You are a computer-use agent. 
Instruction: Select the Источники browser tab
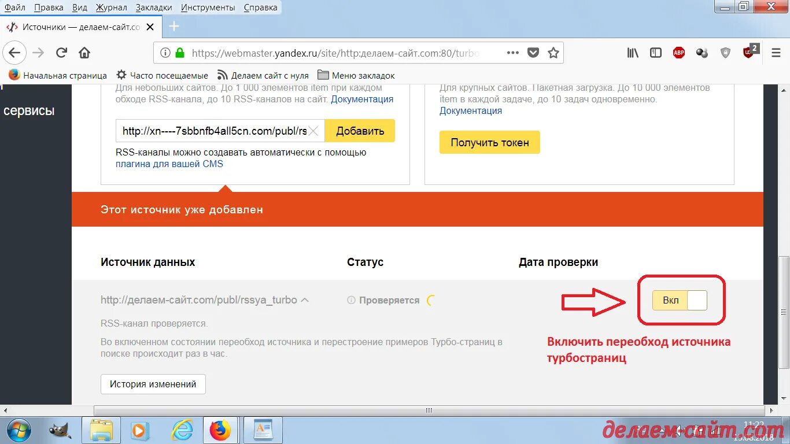point(81,27)
